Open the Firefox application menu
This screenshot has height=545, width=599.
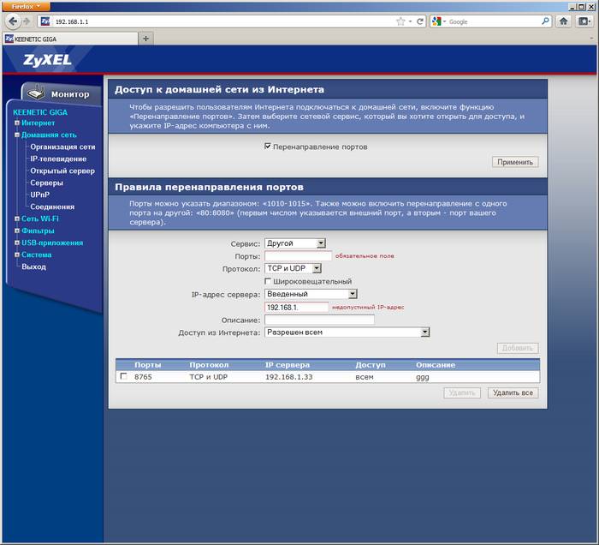(23, 5)
